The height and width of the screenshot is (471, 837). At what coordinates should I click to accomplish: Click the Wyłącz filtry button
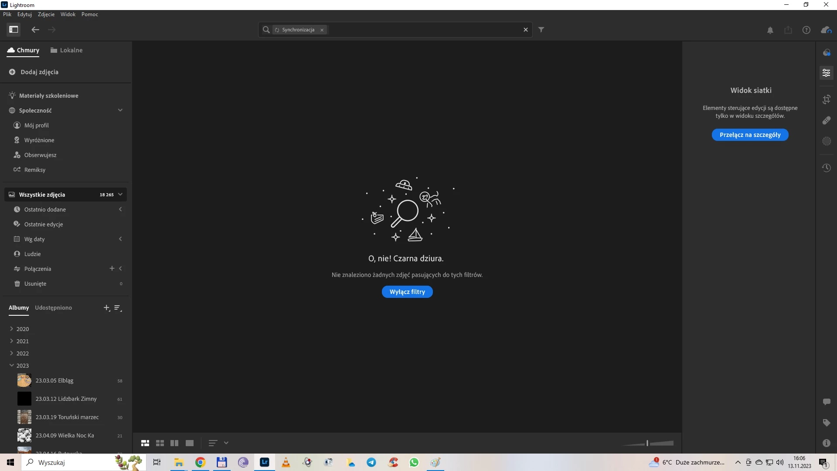[407, 292]
